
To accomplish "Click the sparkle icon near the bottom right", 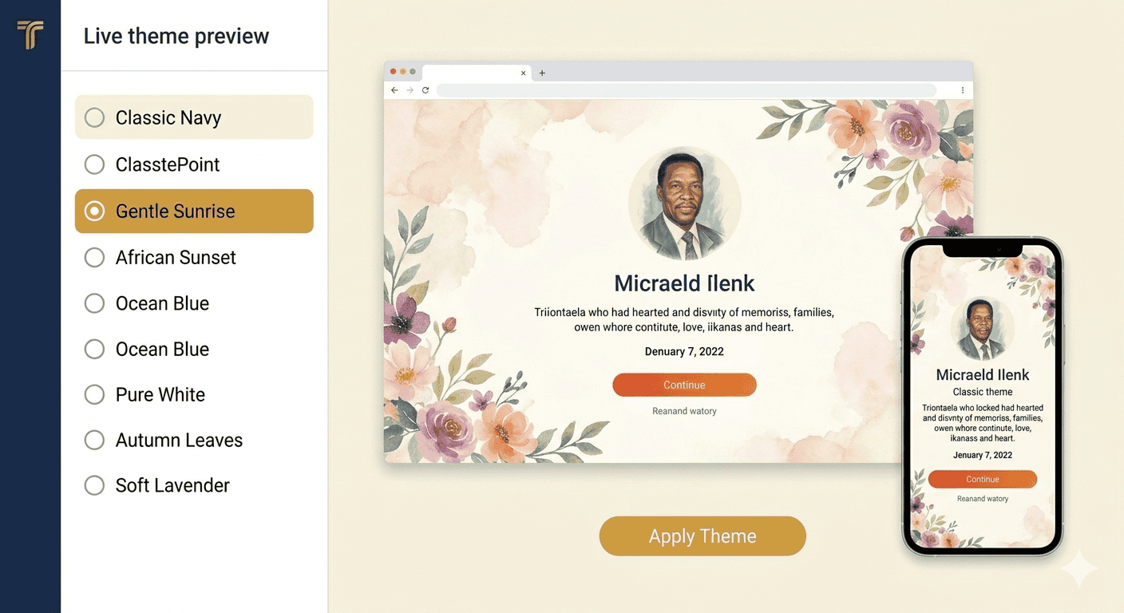I will pyautogui.click(x=1078, y=568).
